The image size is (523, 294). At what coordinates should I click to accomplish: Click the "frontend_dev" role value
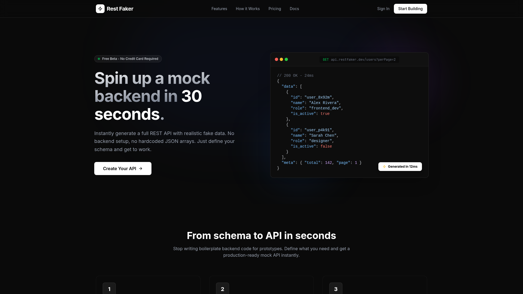tap(325, 108)
